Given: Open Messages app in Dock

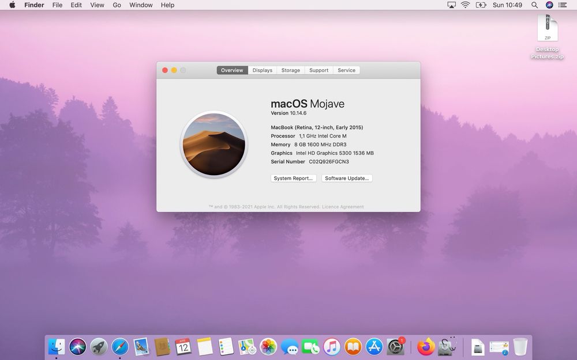Looking at the screenshot, I should pyautogui.click(x=290, y=347).
